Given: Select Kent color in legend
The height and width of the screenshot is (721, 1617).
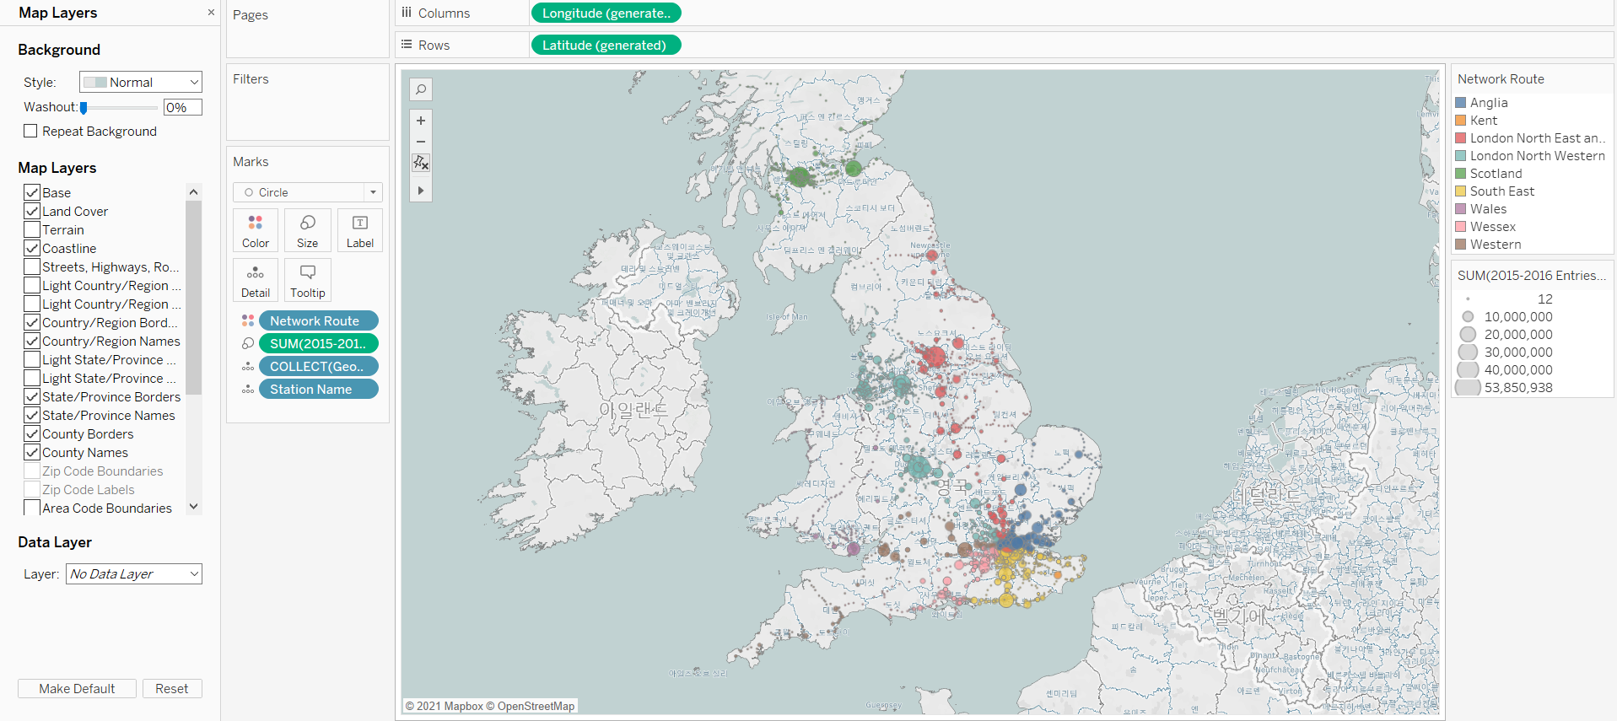Looking at the screenshot, I should pyautogui.click(x=1461, y=120).
